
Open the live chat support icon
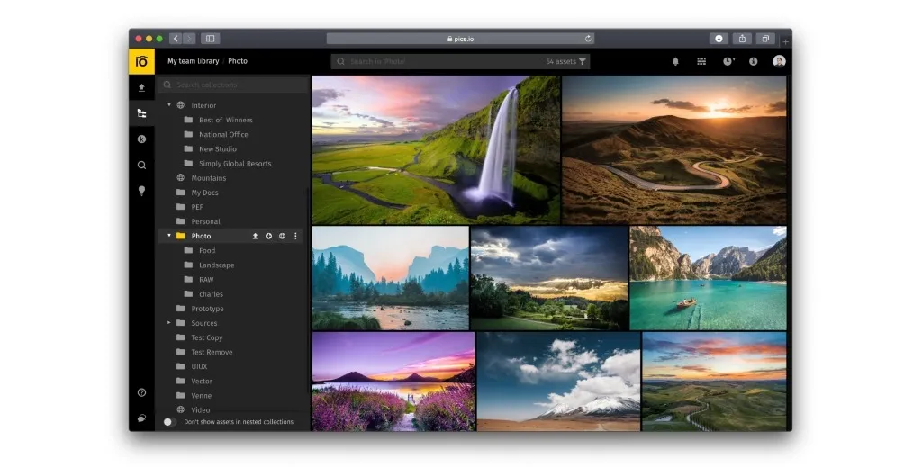click(x=141, y=418)
